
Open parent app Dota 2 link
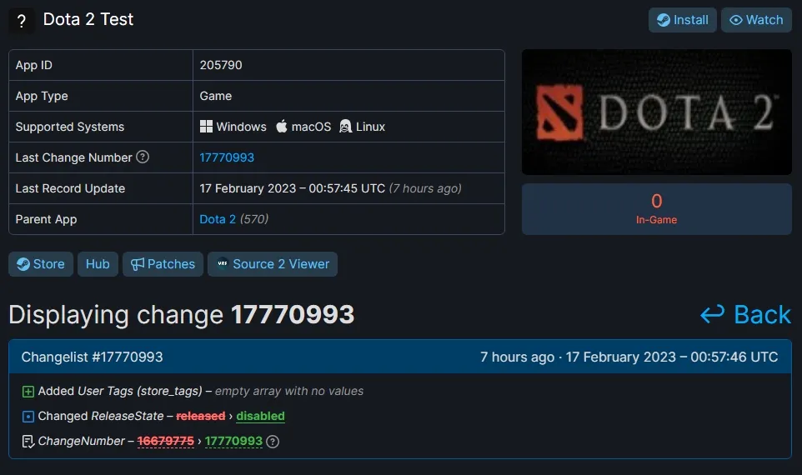[218, 219]
